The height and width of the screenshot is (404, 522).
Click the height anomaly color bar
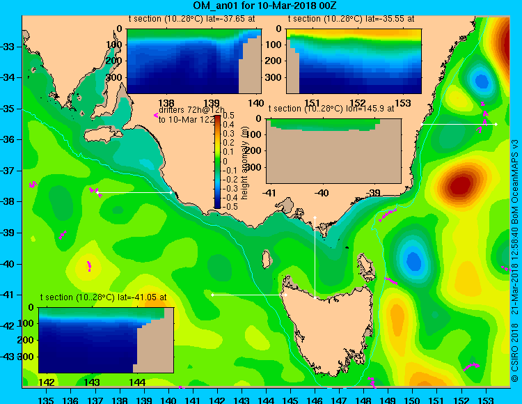217,162
